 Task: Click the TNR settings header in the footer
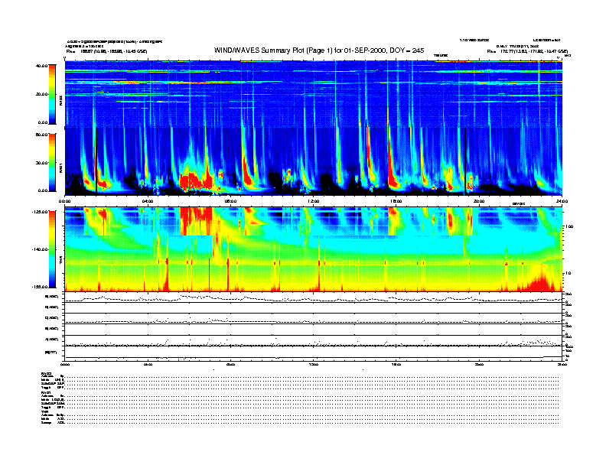(x=44, y=412)
